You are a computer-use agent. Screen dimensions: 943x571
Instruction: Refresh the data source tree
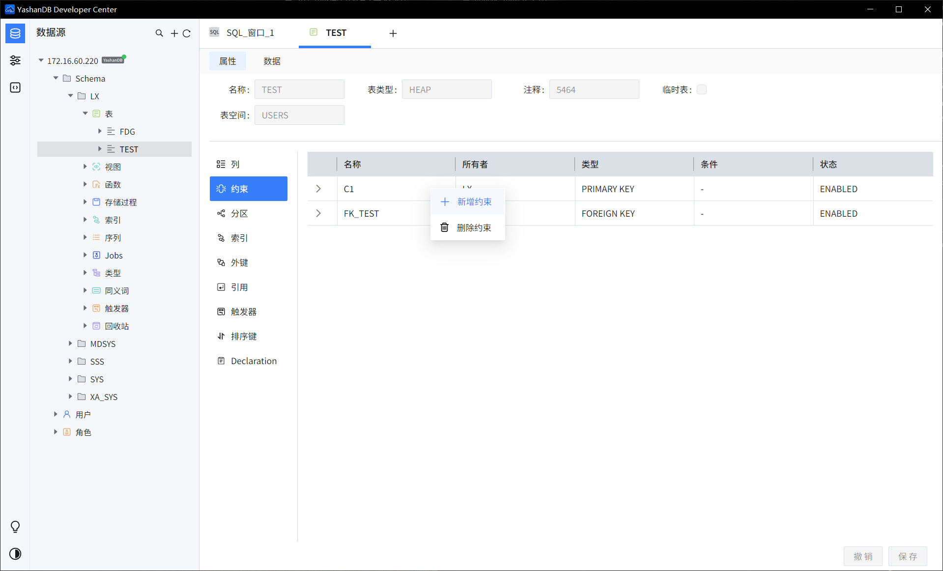coord(187,33)
